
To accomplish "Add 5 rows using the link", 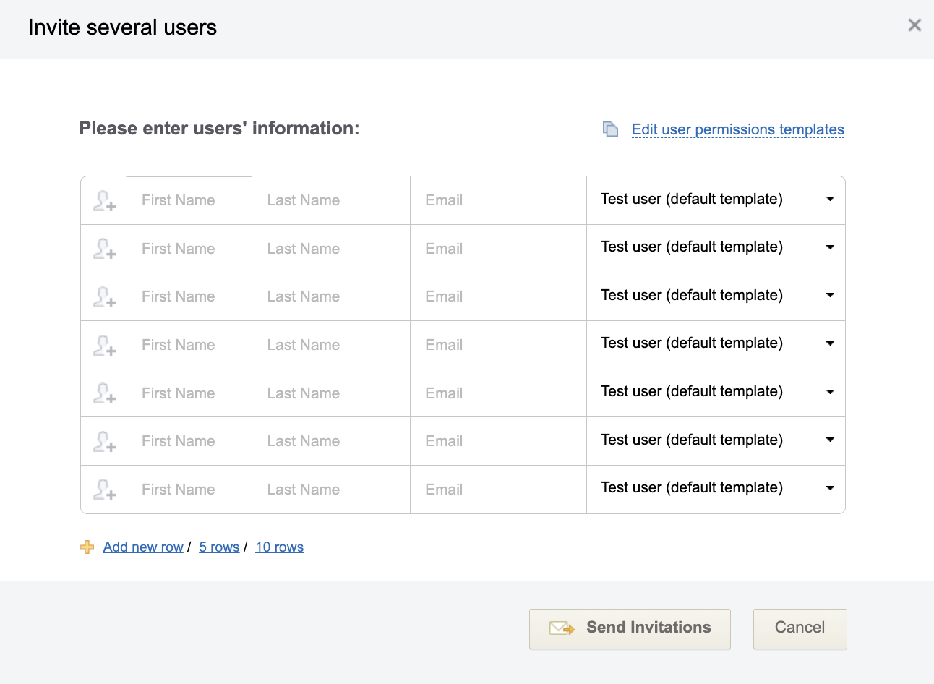I will [218, 547].
